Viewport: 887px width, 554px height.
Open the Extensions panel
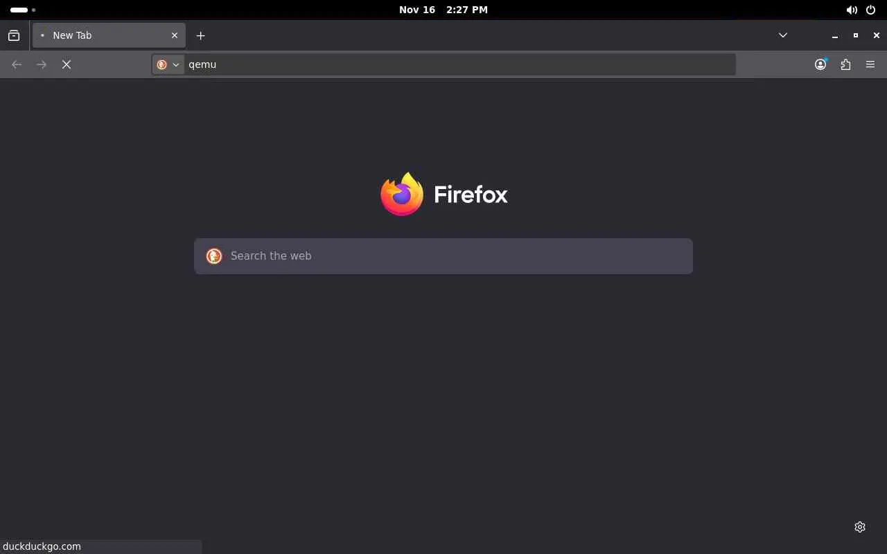point(845,64)
